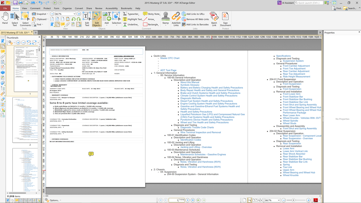Activate the Select Text tool
361x203 pixels.
[15, 19]
